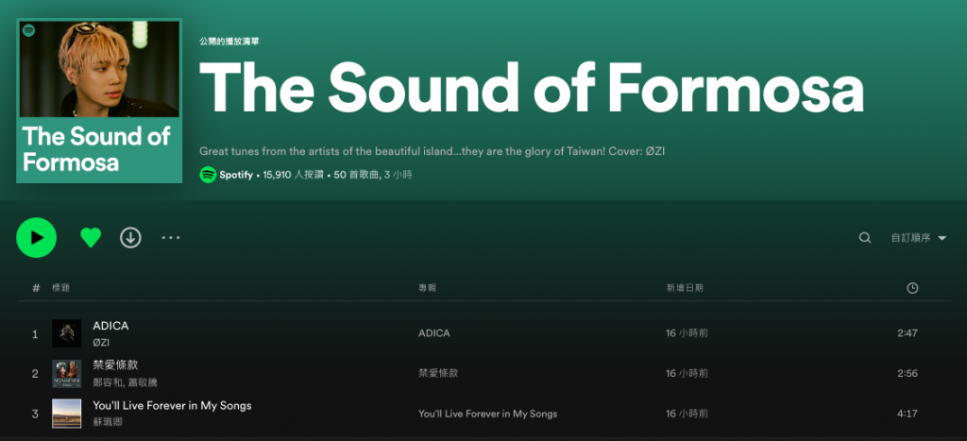Open the playlist cover image
Image resolution: width=967 pixels, height=441 pixels.
tap(99, 101)
